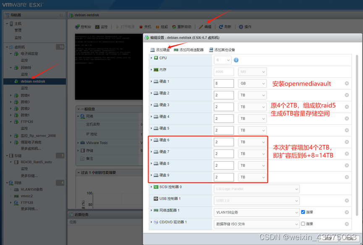Image resolution: width=363 pixels, height=245 pixels.
Task: Click the settings dialog vertical scrollbar
Action: tap(357, 135)
